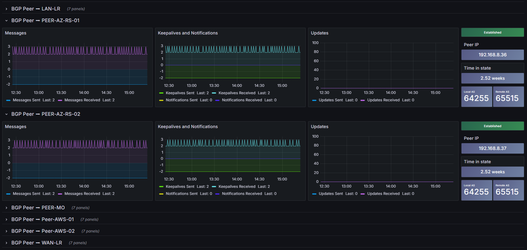The image size is (527, 250).
Task: Click the cyan Keepalives Received swatch for PEER-AZ-RS-02
Action: pos(214,187)
